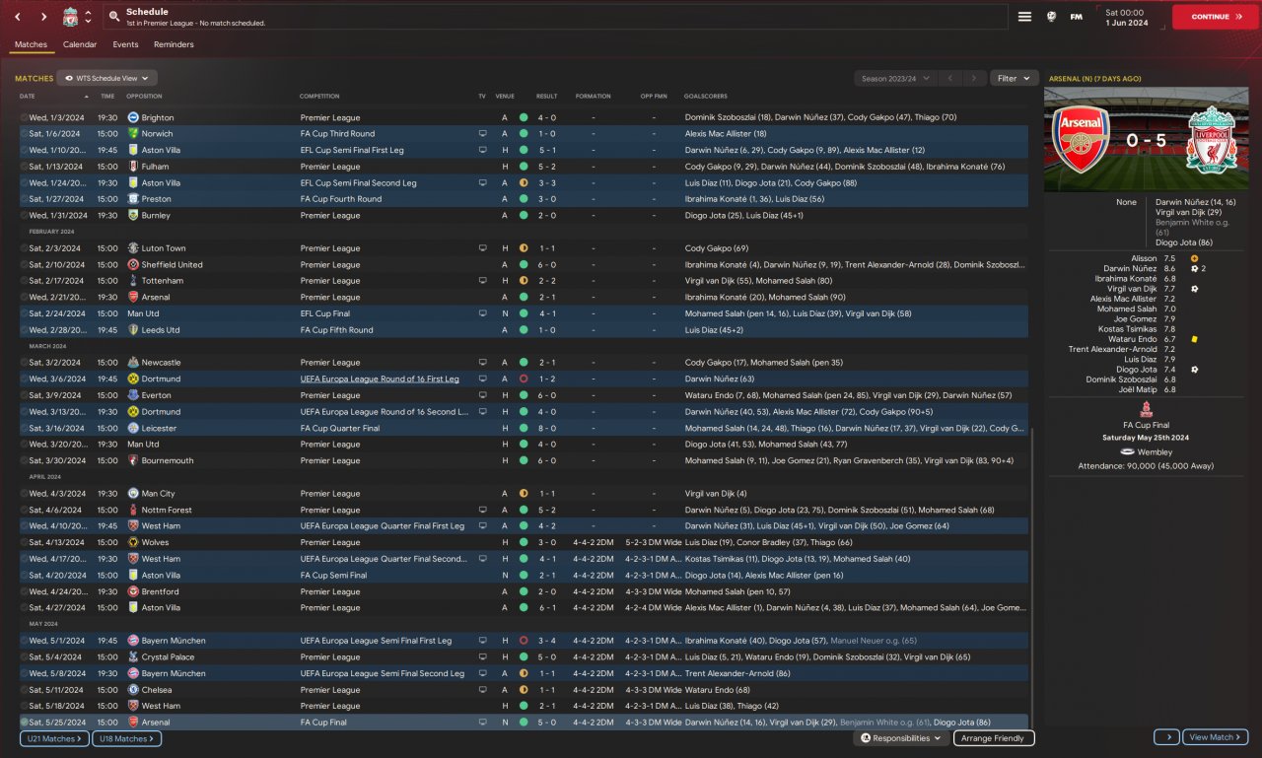Click the search magnifier icon
Viewport: 1262px width, 758px height.
(x=114, y=17)
